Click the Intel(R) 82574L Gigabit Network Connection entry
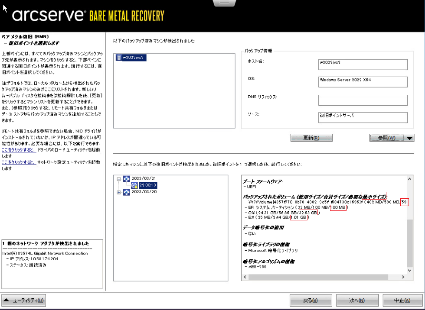This screenshot has height=310, width=425. click(x=45, y=253)
